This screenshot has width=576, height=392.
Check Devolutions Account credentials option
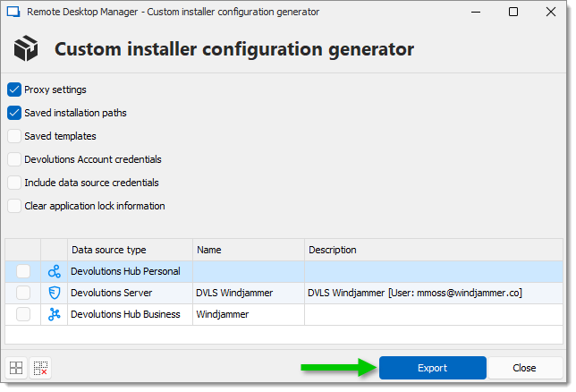pos(14,159)
